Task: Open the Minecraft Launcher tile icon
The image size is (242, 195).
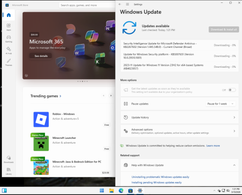Action: pyautogui.click(x=41, y=143)
